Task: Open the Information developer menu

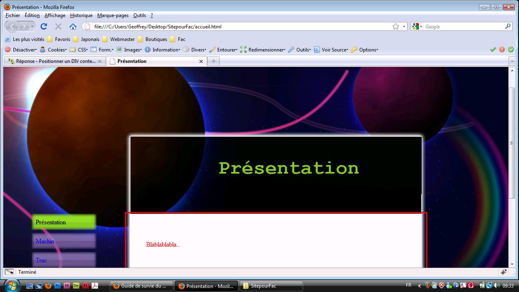Action: [163, 50]
